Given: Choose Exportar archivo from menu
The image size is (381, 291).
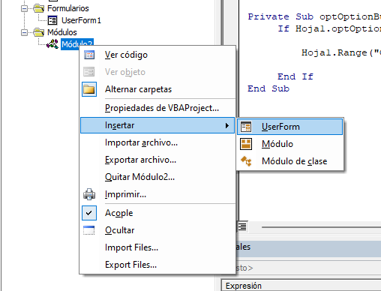Looking at the screenshot, I should [157, 160].
